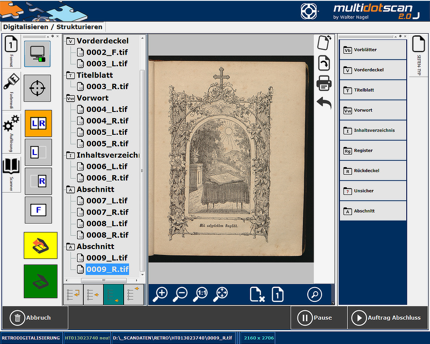Click the Pause button

pyautogui.click(x=318, y=318)
